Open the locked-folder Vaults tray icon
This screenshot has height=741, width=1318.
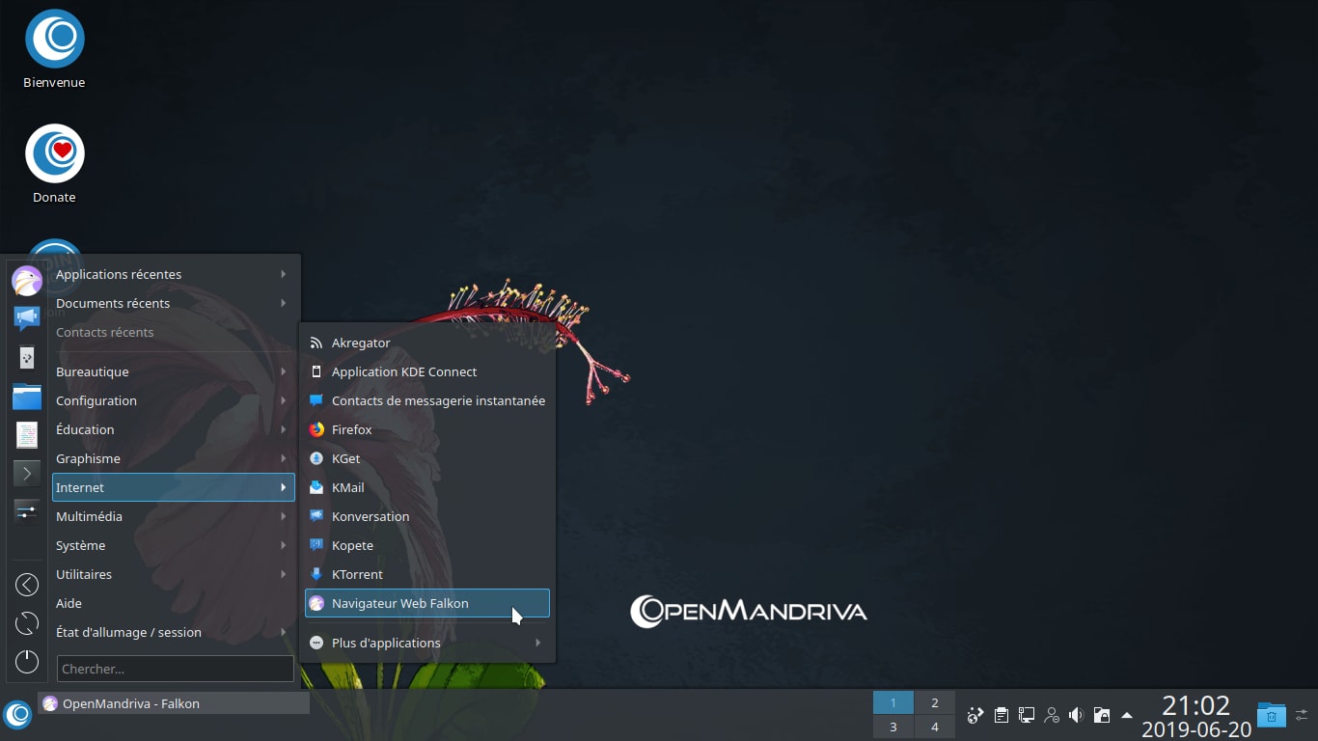tap(1102, 715)
